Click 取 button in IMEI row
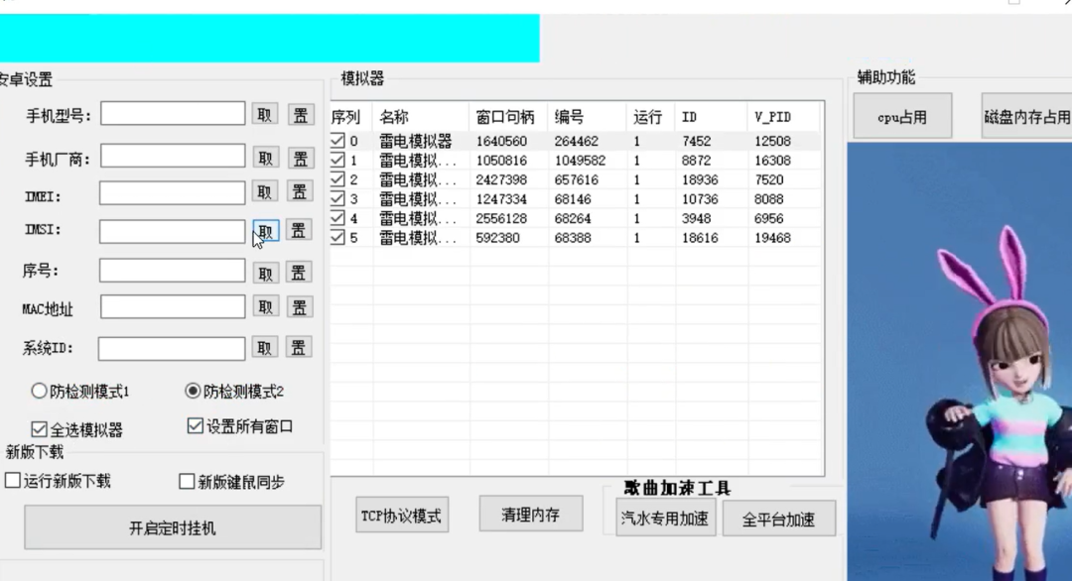 [x=265, y=191]
